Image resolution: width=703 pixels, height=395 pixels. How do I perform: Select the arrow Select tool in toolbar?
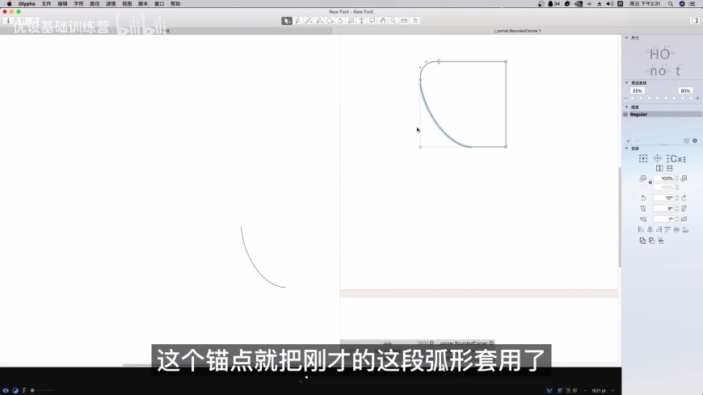tap(287, 21)
